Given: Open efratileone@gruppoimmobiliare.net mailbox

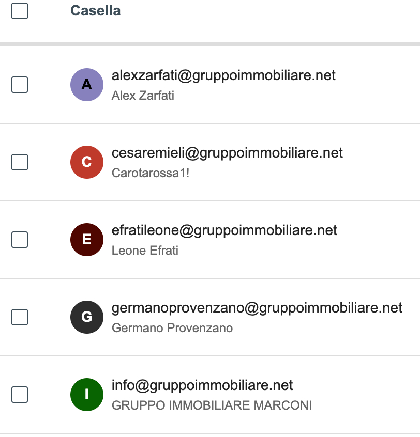Looking at the screenshot, I should click(x=224, y=231).
